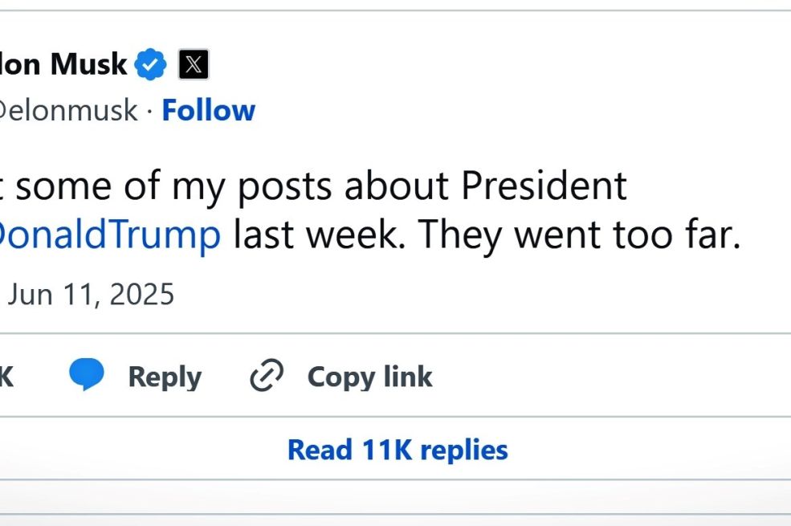Image resolution: width=791 pixels, height=526 pixels.
Task: Follow Elon Musk on X
Action: click(208, 110)
